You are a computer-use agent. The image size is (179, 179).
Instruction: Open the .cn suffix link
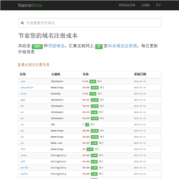tap(22, 112)
